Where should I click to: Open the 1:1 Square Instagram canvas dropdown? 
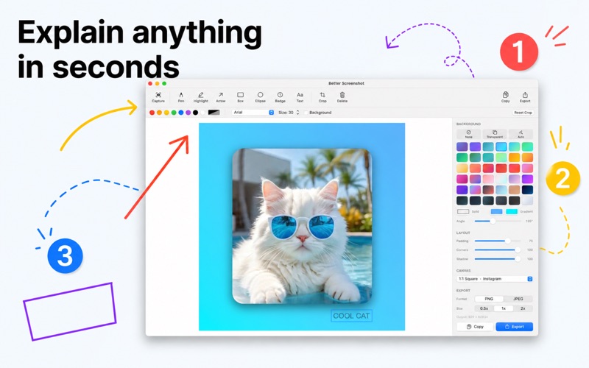tap(495, 279)
